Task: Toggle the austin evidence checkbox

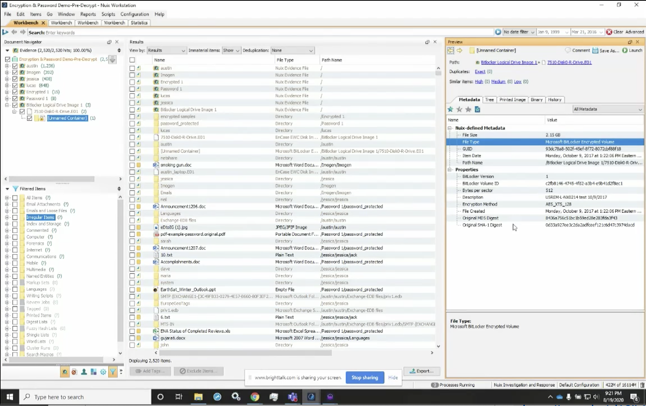Action: [15, 66]
